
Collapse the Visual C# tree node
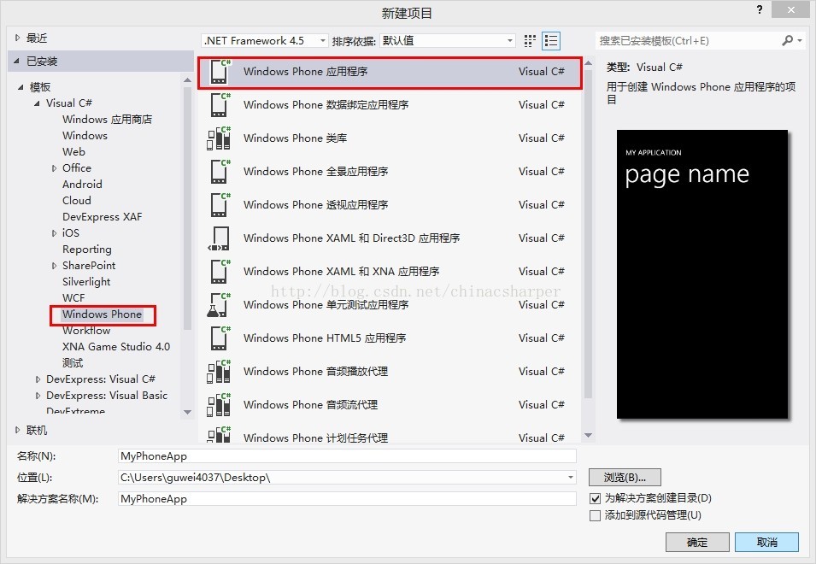tap(37, 103)
